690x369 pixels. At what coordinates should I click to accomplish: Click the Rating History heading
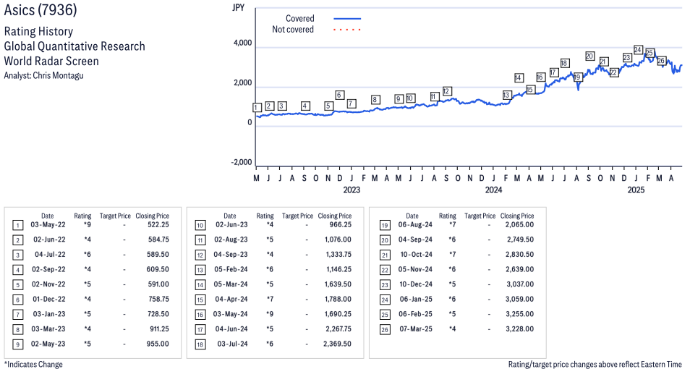(x=39, y=32)
